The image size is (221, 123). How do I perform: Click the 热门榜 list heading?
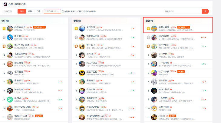tap(5, 21)
